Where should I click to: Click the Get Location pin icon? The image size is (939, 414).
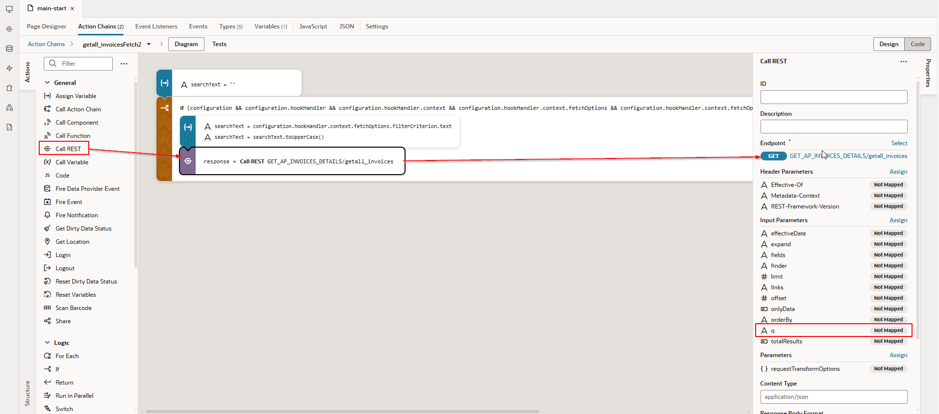tap(48, 242)
